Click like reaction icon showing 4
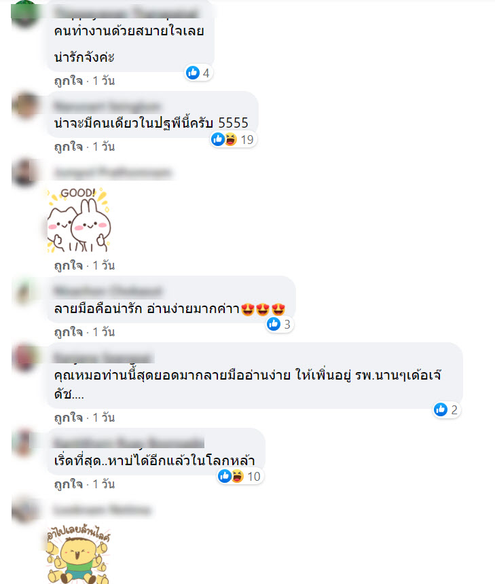The height and width of the screenshot is (584, 495). [x=193, y=73]
